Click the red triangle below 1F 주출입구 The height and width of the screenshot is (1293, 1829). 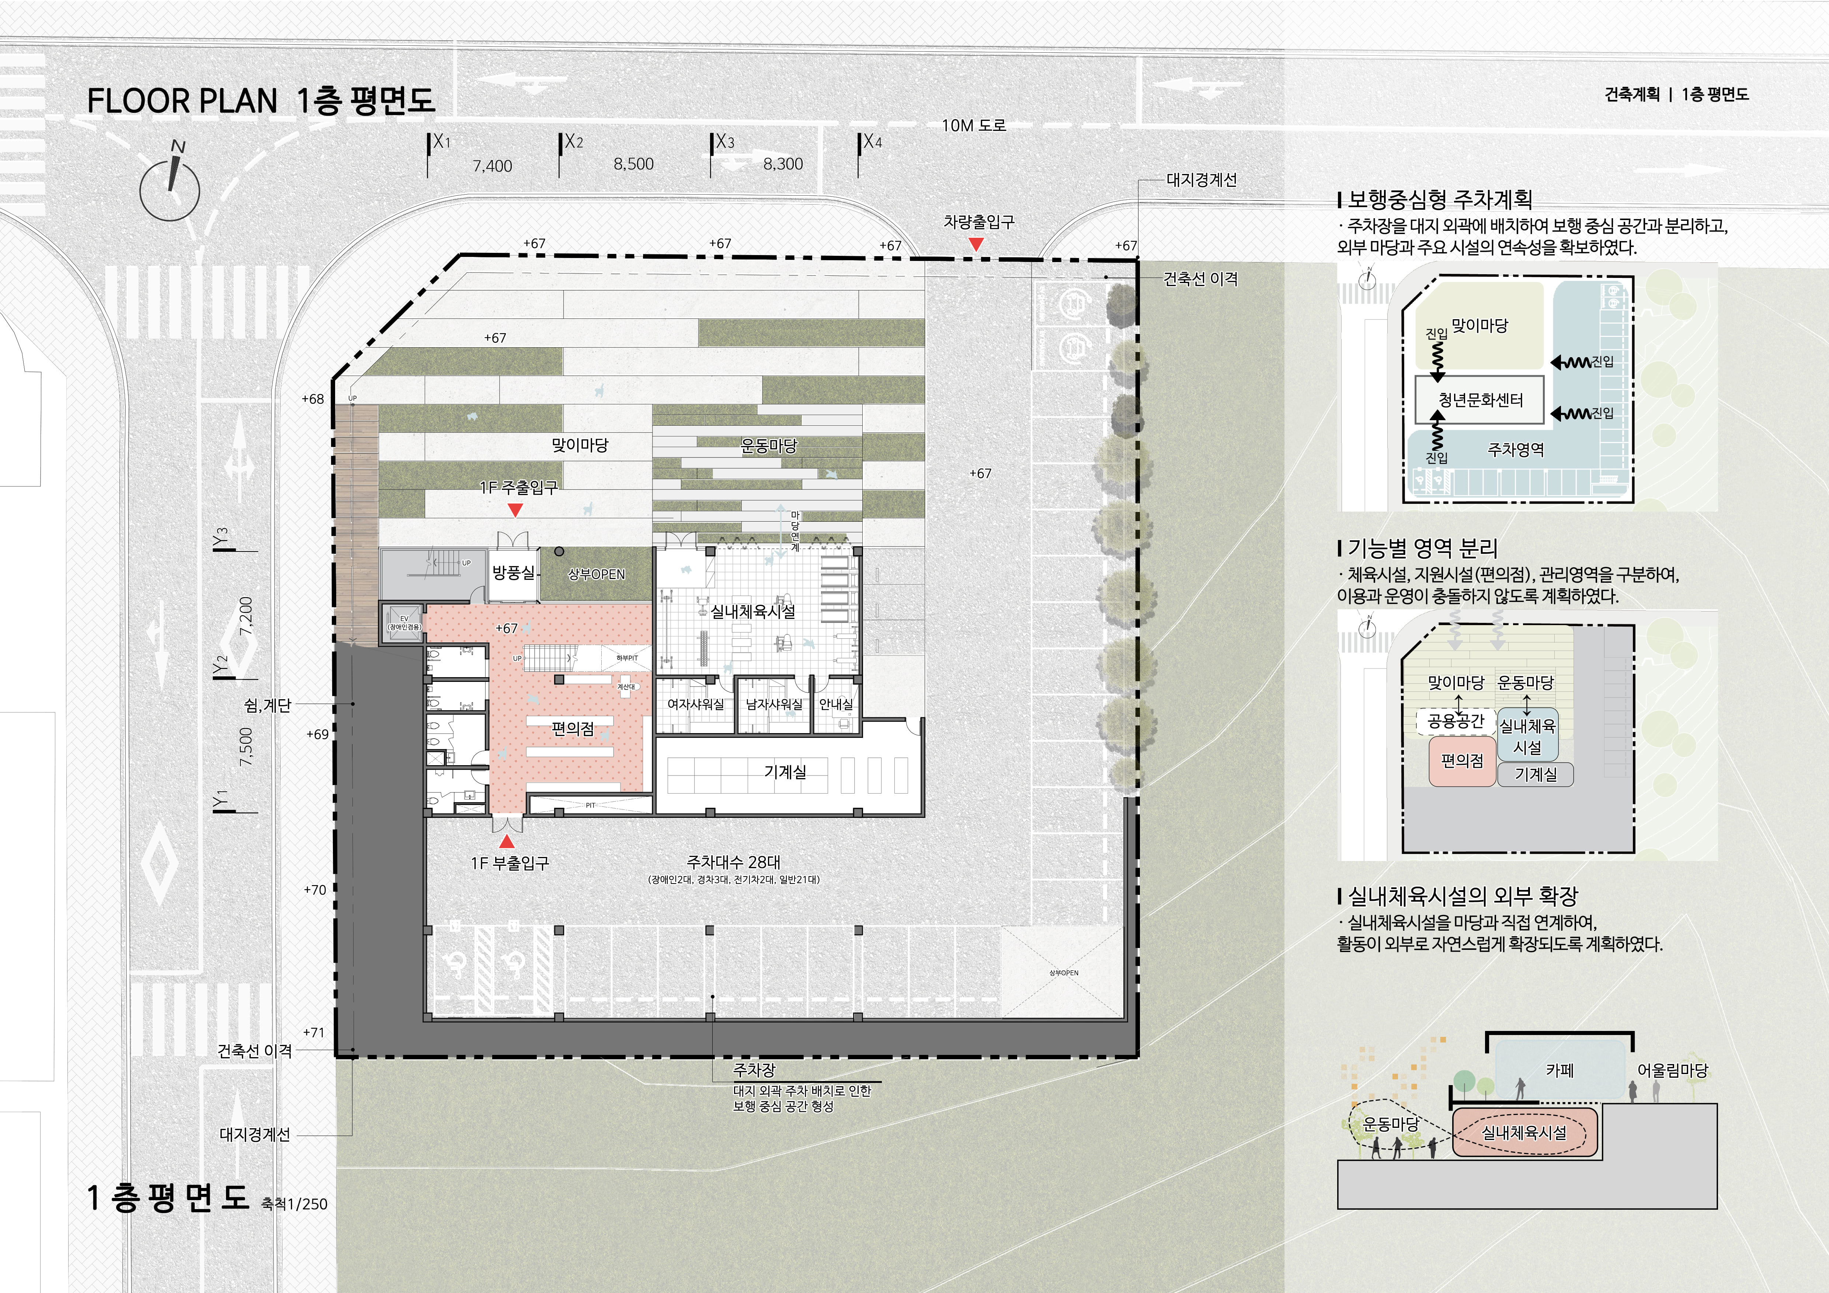click(x=515, y=509)
